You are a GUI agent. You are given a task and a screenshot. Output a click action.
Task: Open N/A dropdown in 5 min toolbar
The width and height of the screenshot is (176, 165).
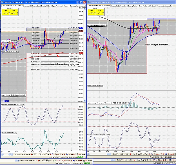click(x=83, y=155)
